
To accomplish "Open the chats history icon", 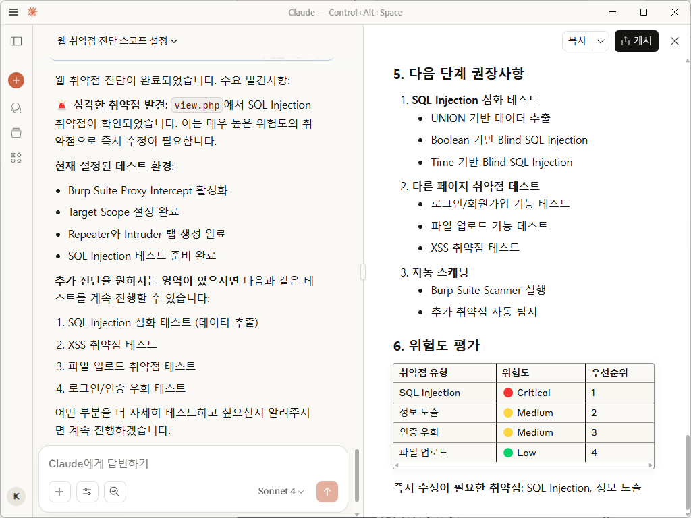I will click(16, 108).
